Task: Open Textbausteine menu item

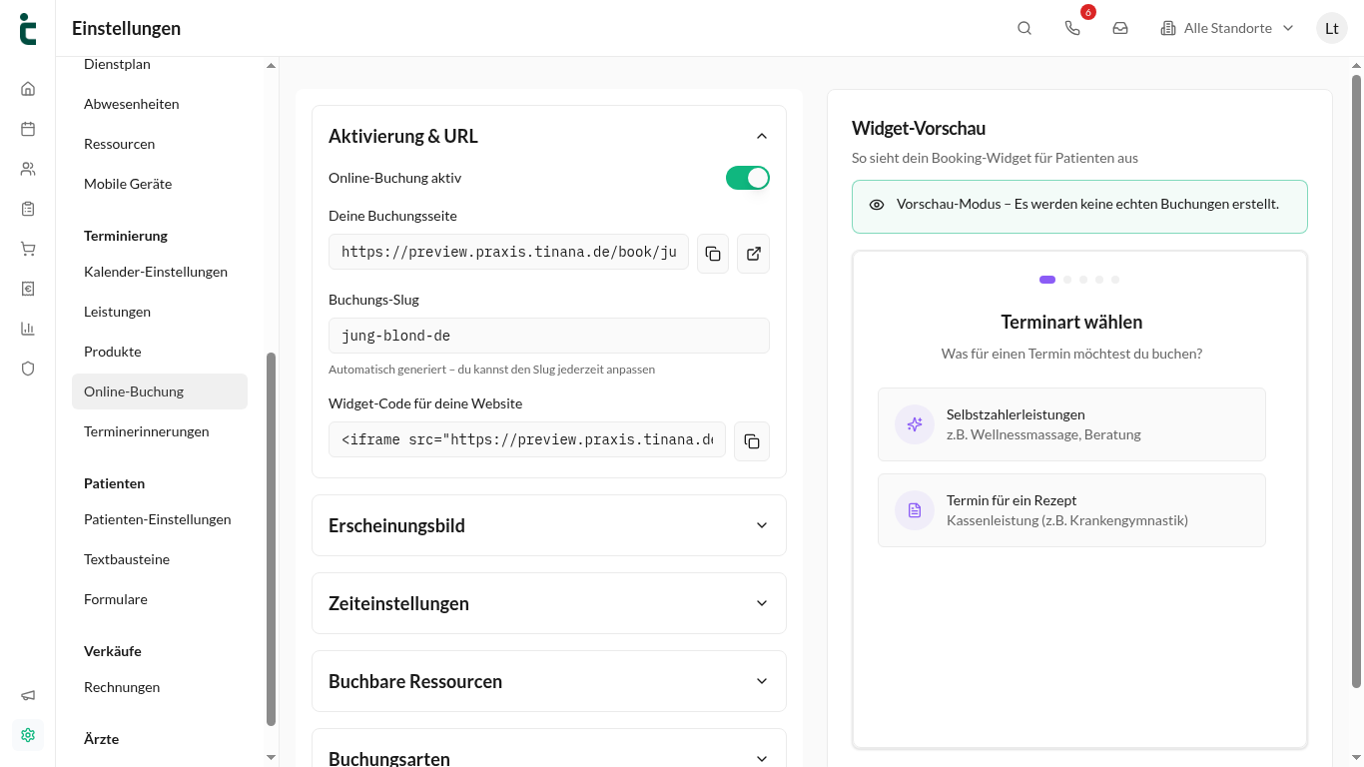Action: pyautogui.click(x=160, y=559)
